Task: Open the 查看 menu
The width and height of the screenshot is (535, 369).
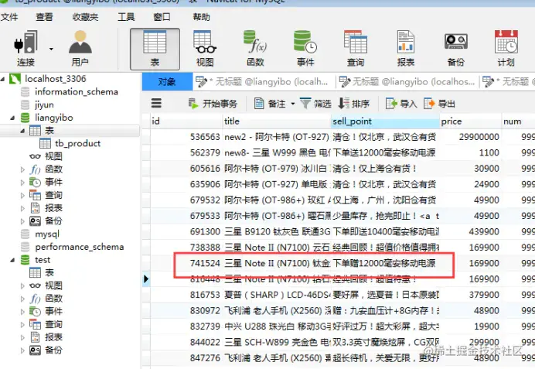Action: click(44, 17)
